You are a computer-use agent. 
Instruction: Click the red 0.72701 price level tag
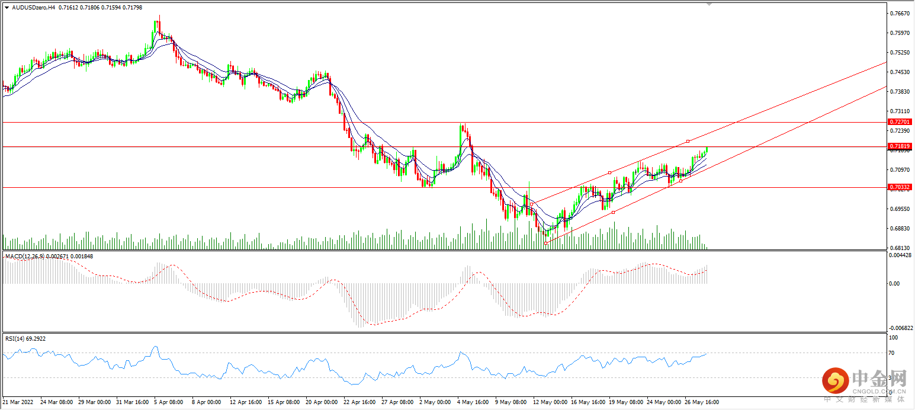tap(900, 122)
